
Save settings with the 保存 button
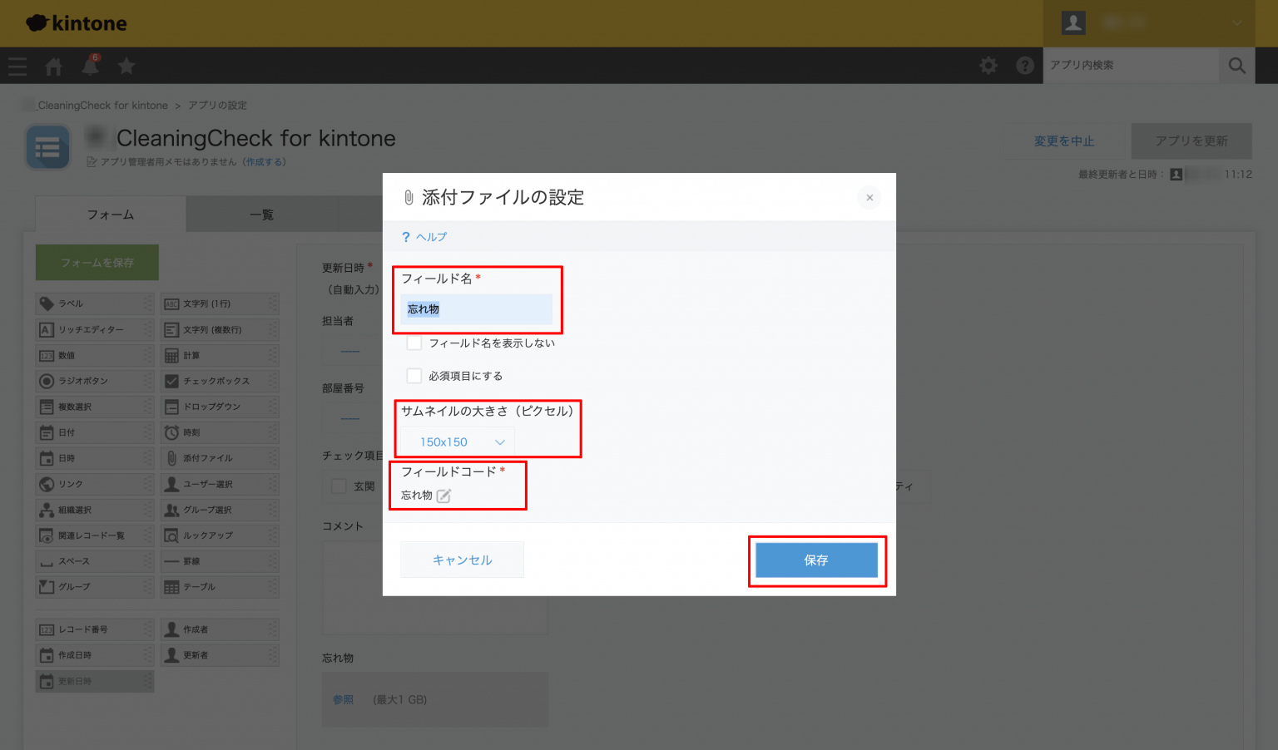pos(816,560)
